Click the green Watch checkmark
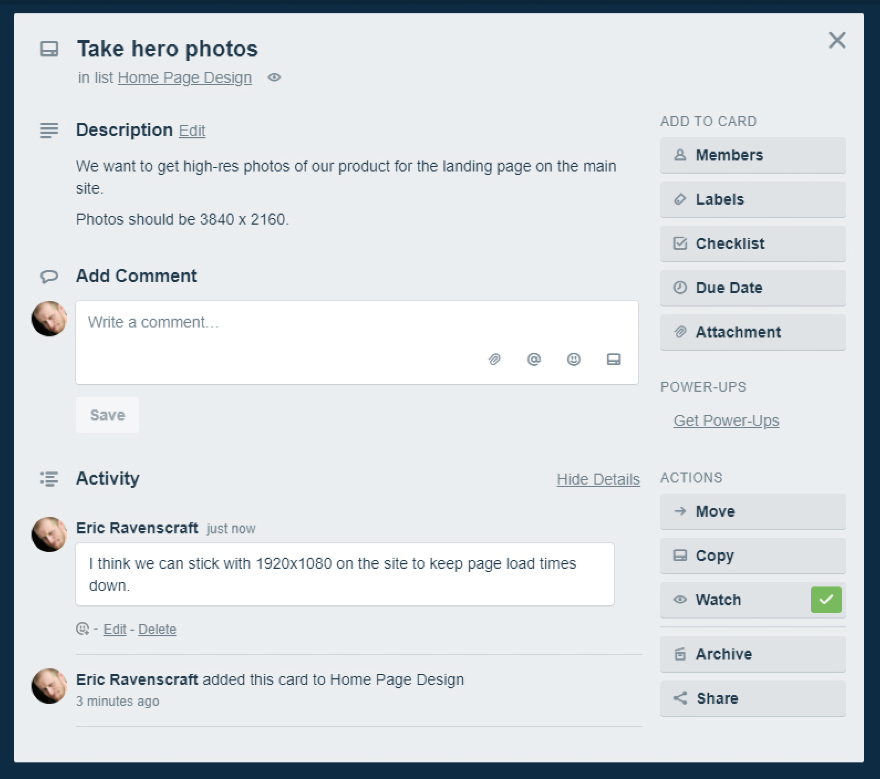The image size is (880, 779). [826, 600]
